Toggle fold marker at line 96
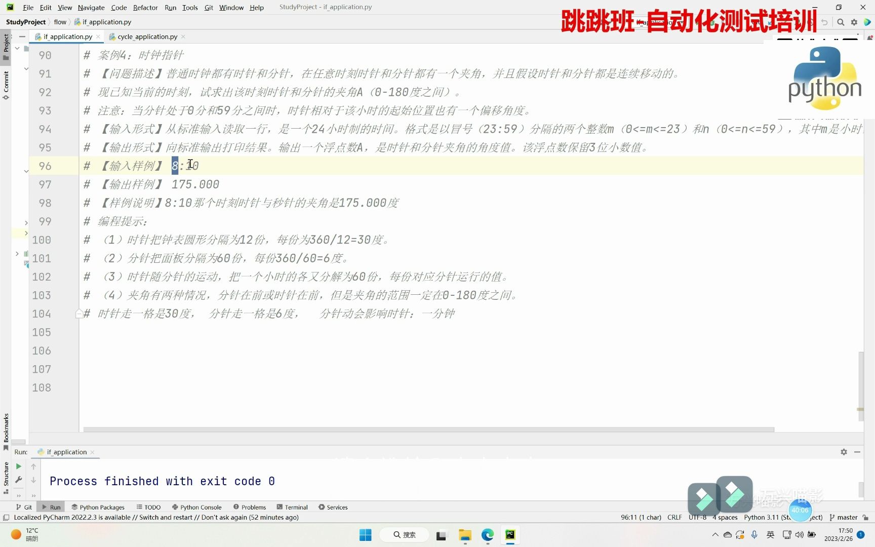Viewport: 875px width, 547px height. pyautogui.click(x=26, y=171)
